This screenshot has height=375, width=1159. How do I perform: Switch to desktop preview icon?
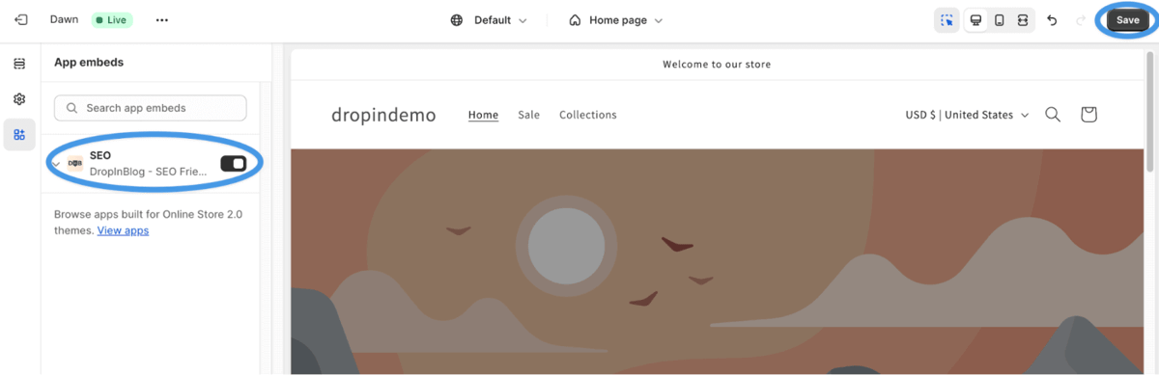pos(975,20)
